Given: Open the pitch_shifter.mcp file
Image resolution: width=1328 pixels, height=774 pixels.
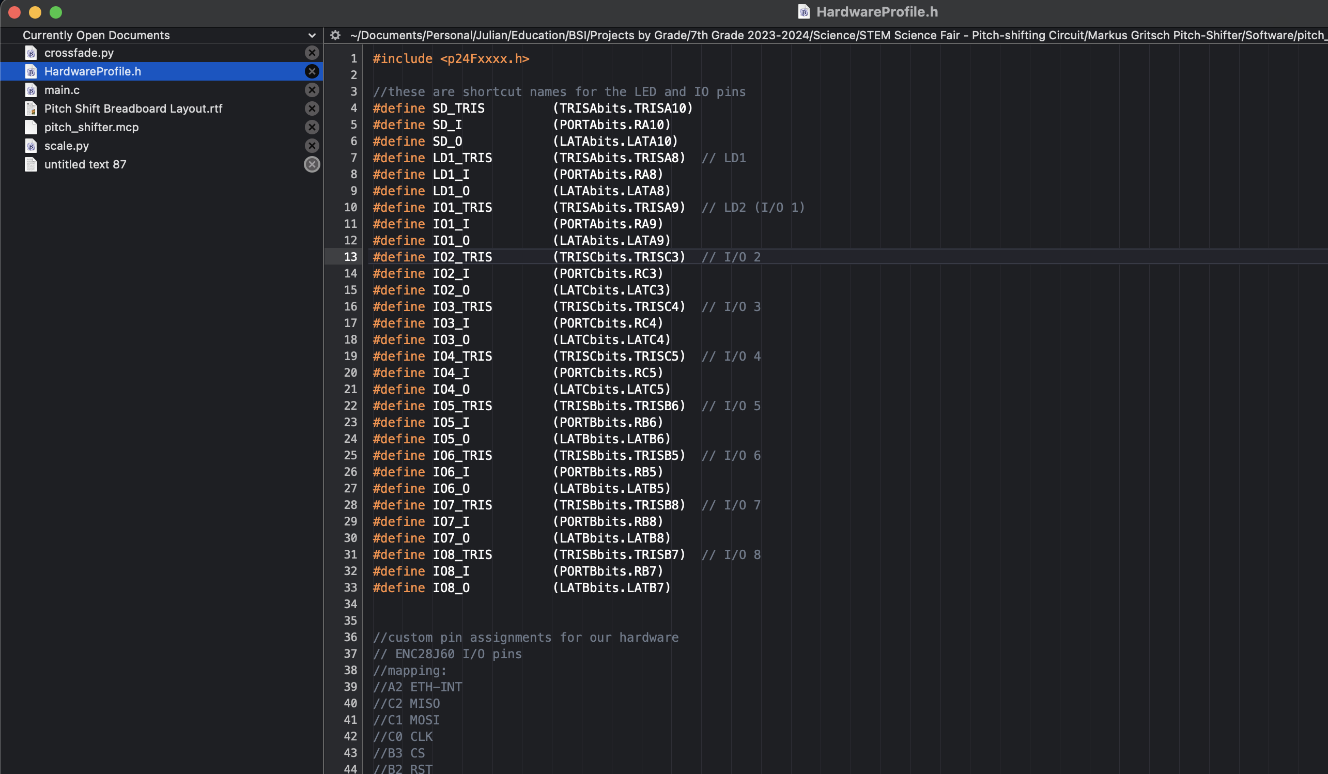Looking at the screenshot, I should 91,127.
